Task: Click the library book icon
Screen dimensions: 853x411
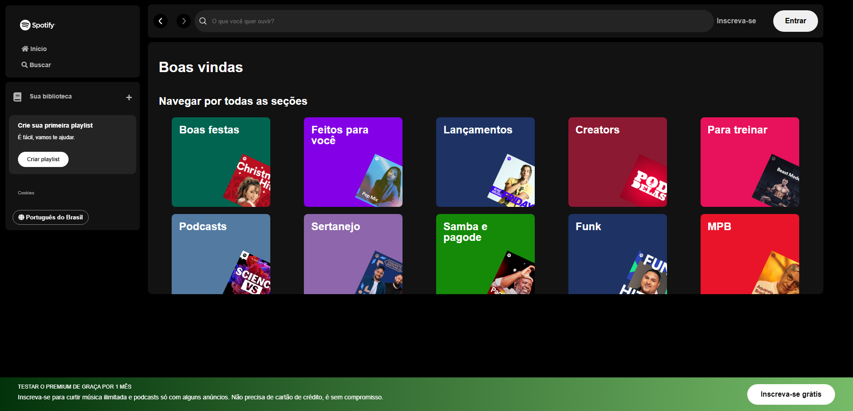Action: (17, 97)
